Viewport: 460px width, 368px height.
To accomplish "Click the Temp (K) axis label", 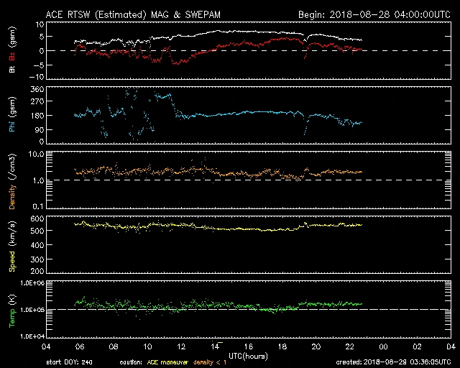I will (x=12, y=311).
